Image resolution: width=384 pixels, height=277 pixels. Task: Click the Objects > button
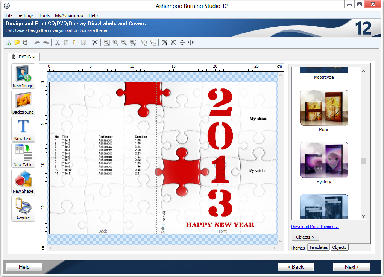(x=305, y=237)
